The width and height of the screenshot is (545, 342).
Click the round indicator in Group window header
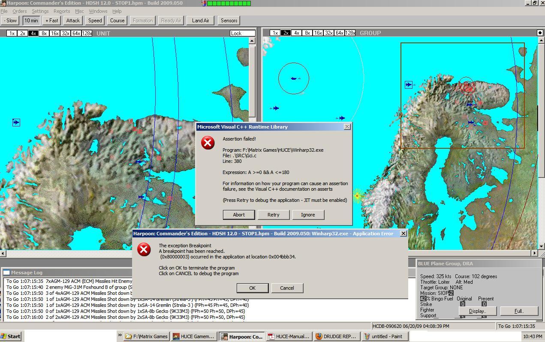[540, 33]
